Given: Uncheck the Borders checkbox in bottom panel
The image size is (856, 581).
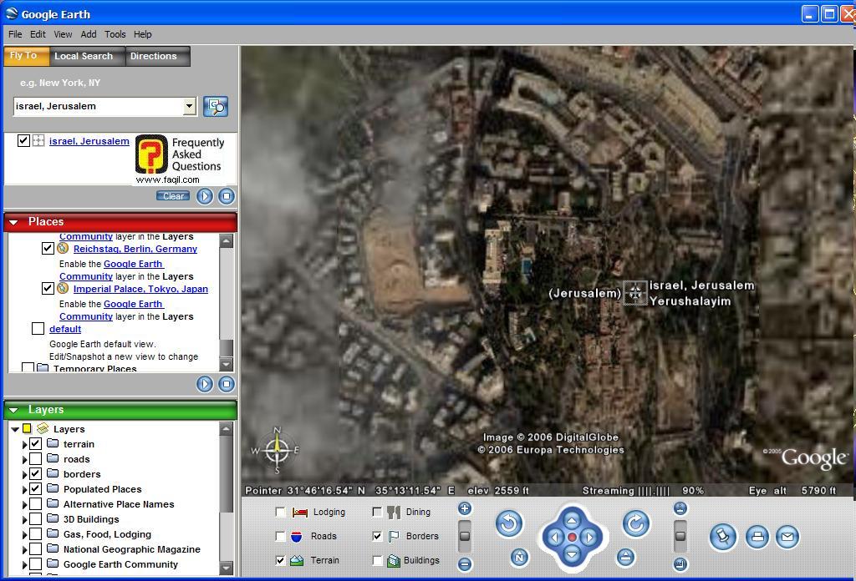Looking at the screenshot, I should click(377, 536).
